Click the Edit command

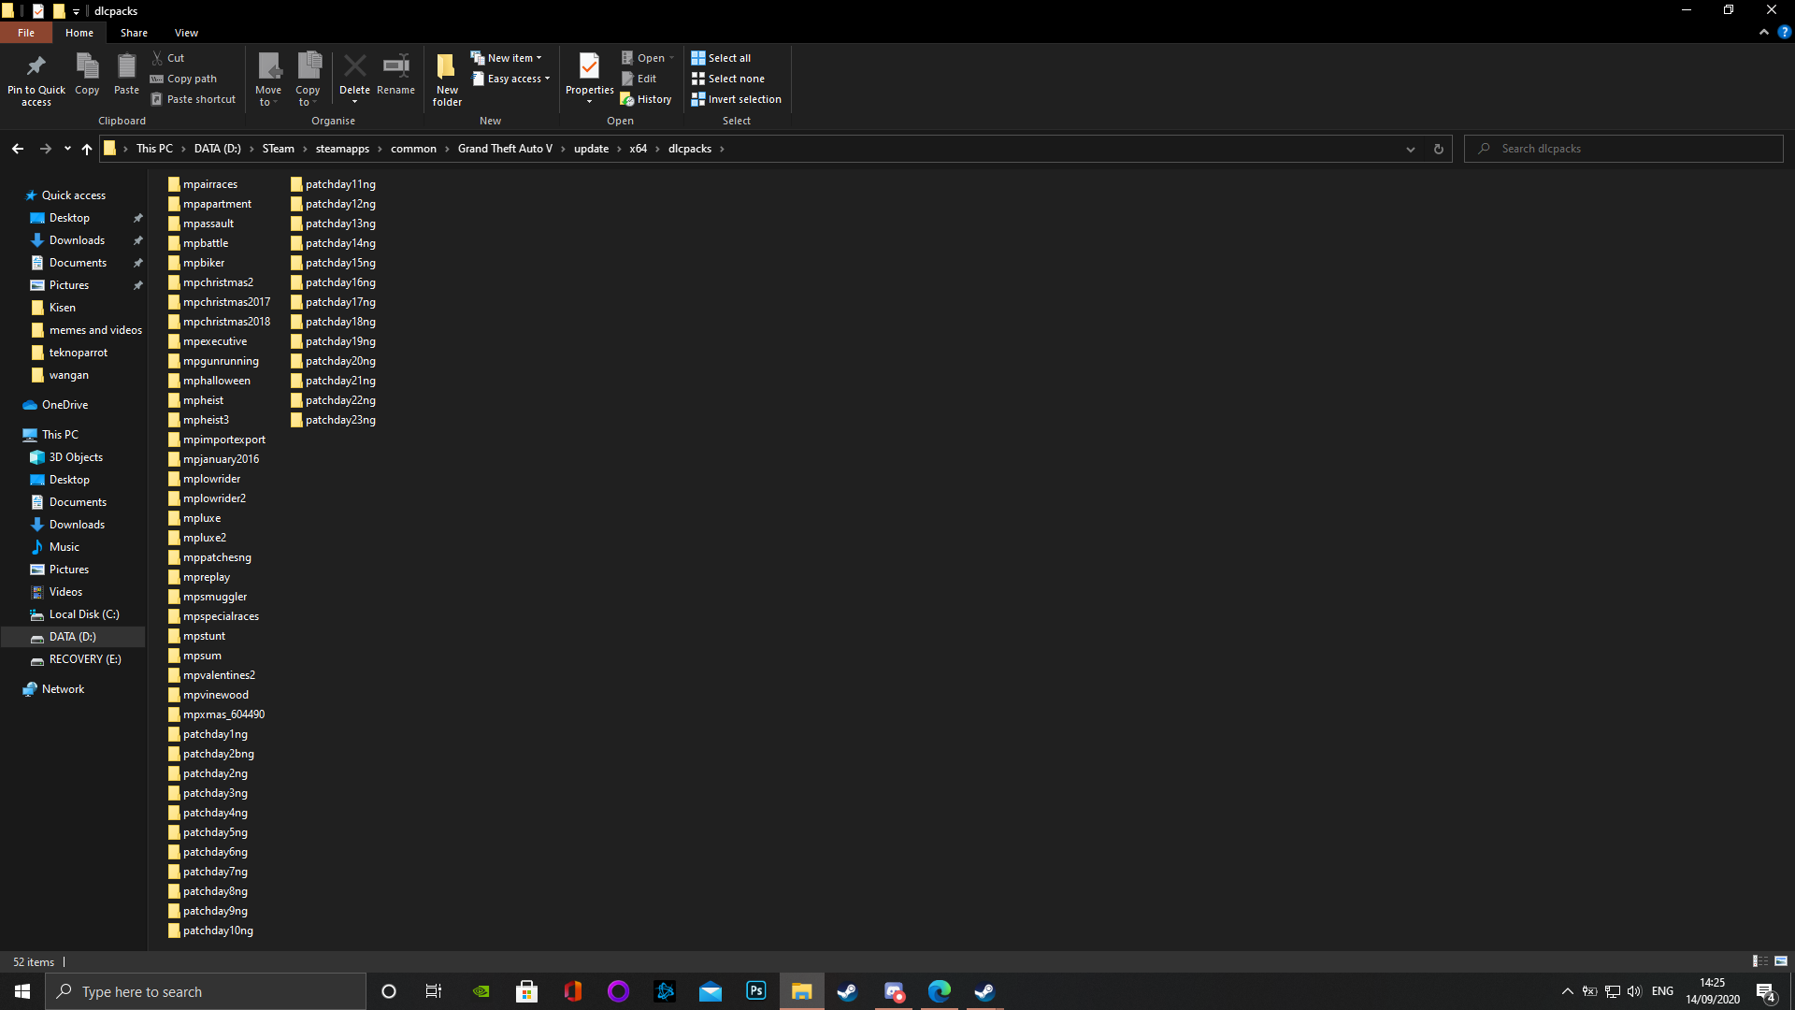[639, 79]
